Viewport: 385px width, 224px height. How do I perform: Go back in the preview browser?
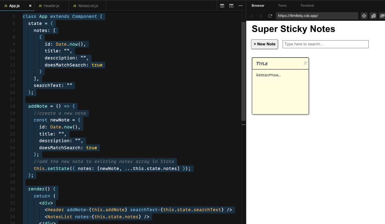pyautogui.click(x=252, y=16)
